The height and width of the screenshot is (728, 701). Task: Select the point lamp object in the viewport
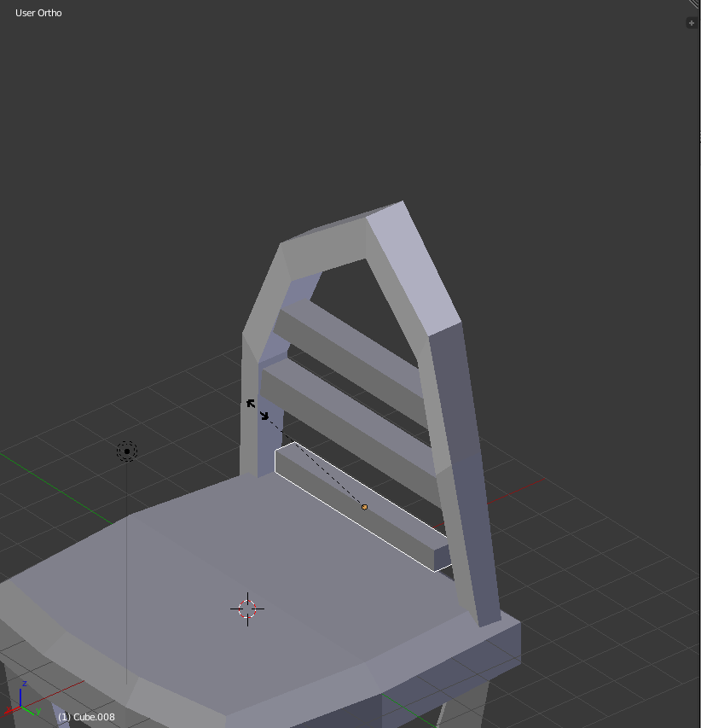coord(127,451)
